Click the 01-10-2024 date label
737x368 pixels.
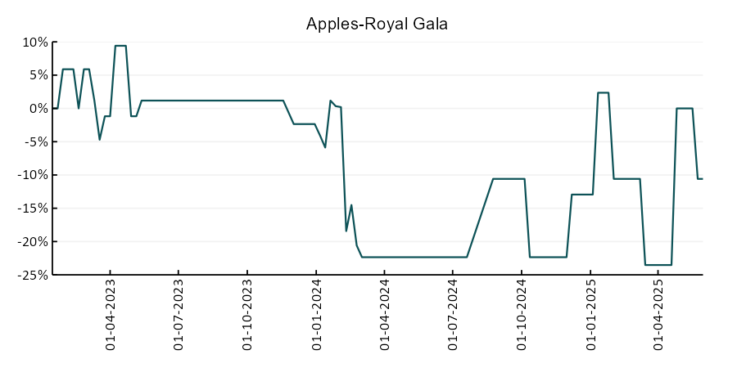[x=522, y=315]
